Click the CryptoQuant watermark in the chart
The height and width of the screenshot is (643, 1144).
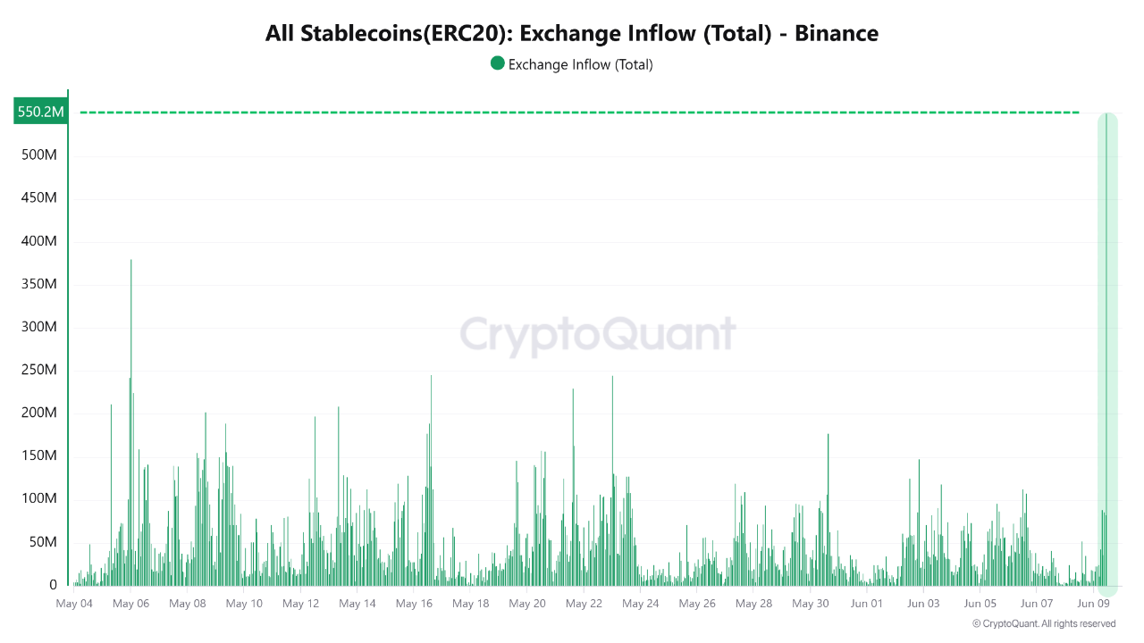point(598,336)
